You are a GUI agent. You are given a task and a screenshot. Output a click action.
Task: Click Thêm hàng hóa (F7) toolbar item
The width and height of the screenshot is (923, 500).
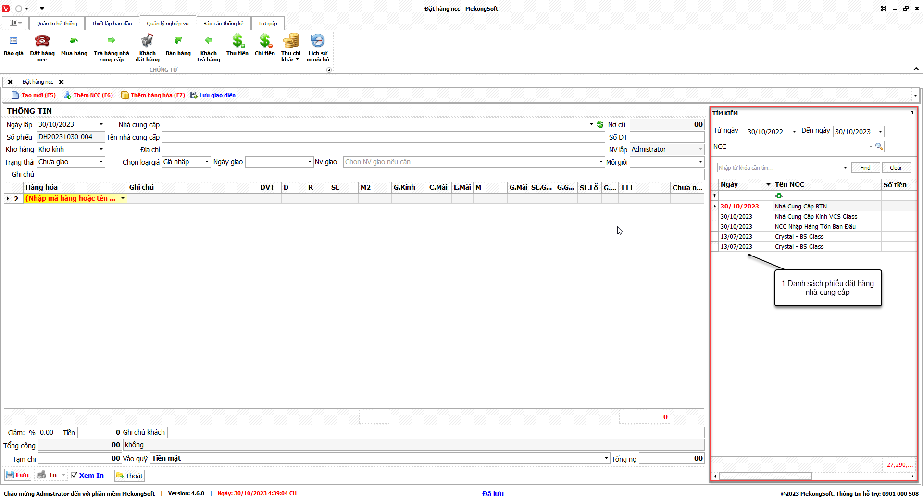coord(153,95)
